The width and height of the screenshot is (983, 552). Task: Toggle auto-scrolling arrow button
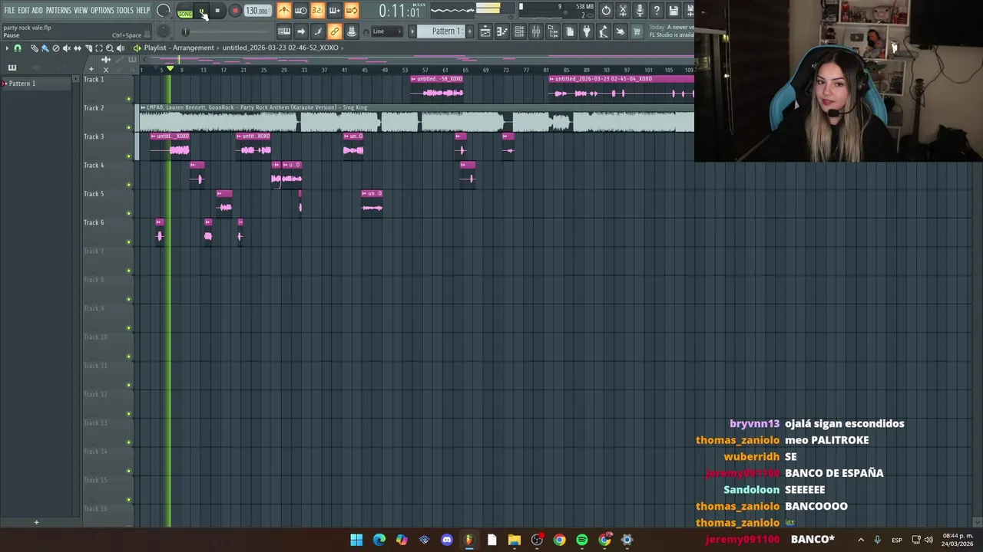point(301,31)
